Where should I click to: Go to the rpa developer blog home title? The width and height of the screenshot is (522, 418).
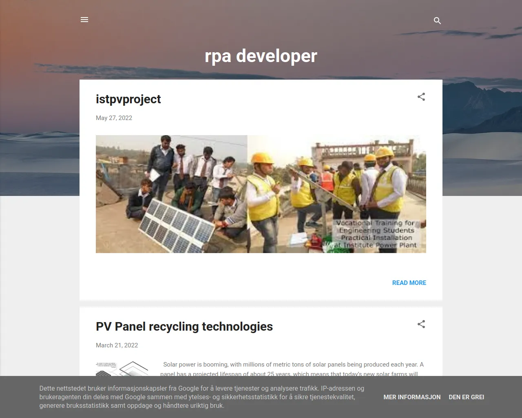261,56
